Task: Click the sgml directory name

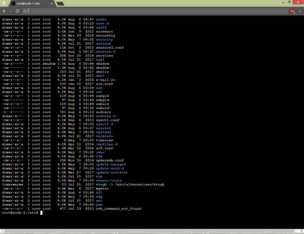Action: pyautogui.click(x=100, y=60)
